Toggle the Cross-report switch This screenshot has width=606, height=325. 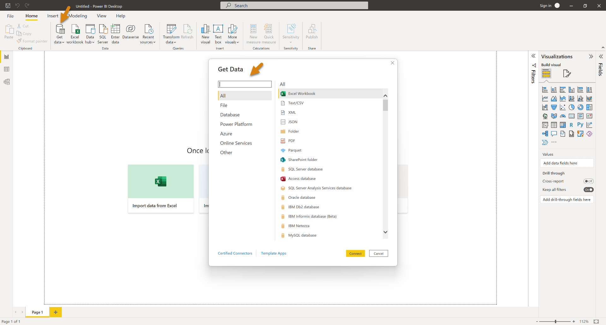[x=589, y=181]
